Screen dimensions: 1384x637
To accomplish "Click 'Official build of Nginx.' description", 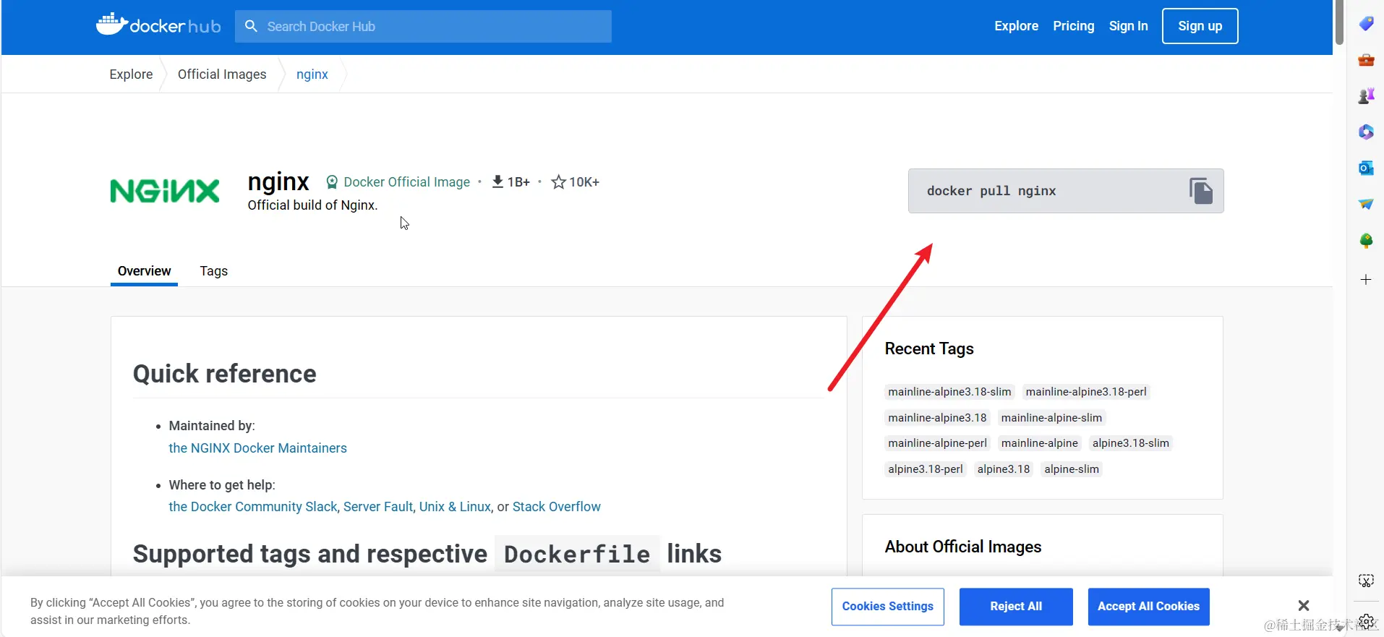I will (312, 205).
